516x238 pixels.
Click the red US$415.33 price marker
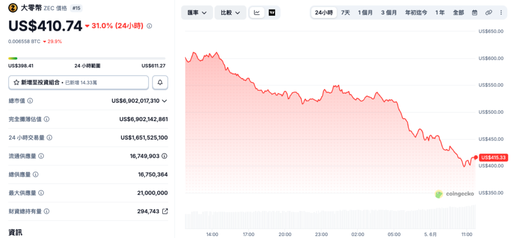pos(493,157)
